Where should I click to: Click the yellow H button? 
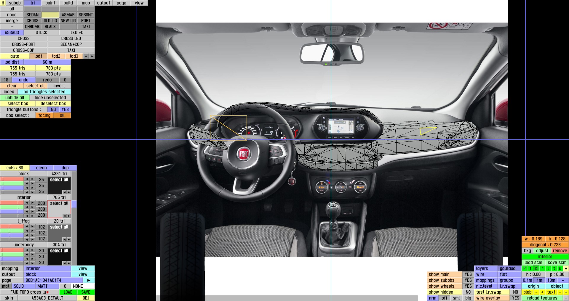(3, 3)
